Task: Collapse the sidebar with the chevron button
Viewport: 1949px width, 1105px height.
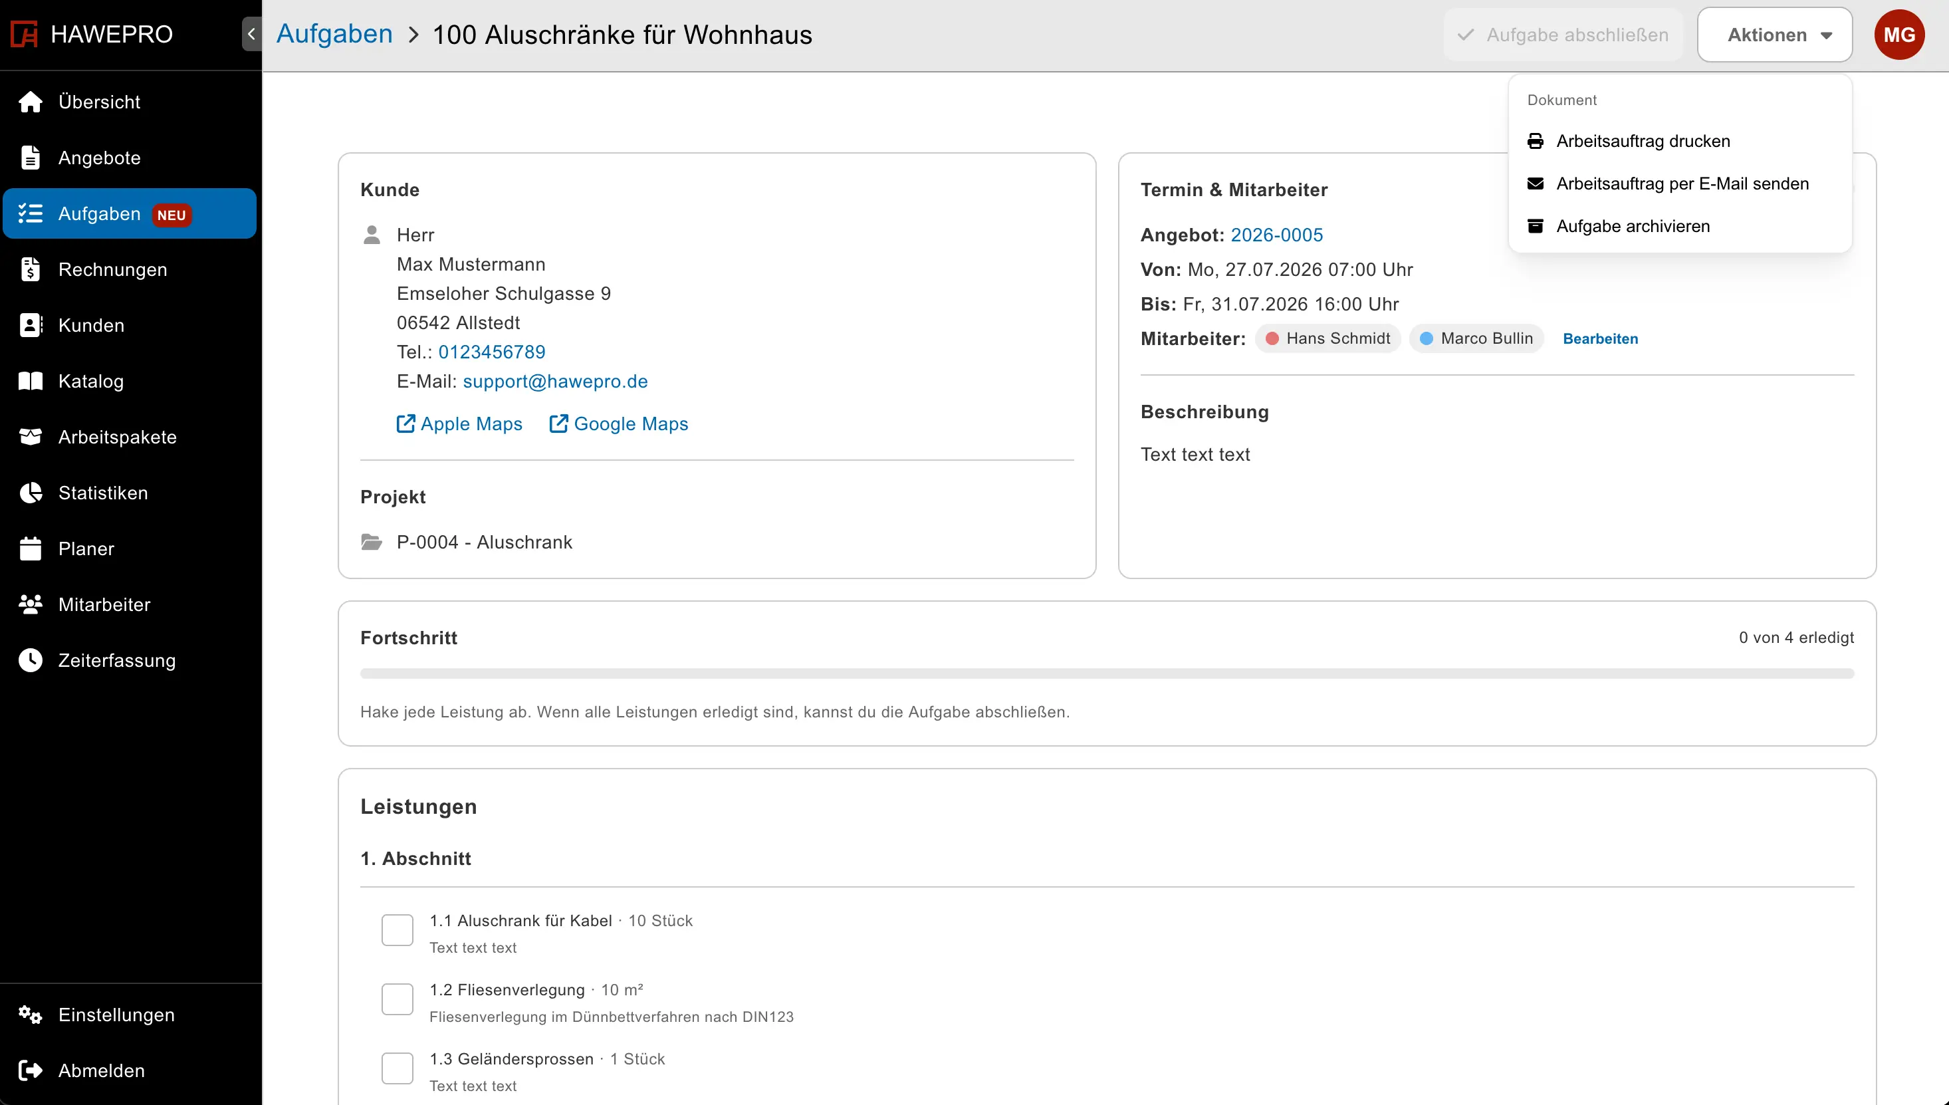Action: pos(252,34)
